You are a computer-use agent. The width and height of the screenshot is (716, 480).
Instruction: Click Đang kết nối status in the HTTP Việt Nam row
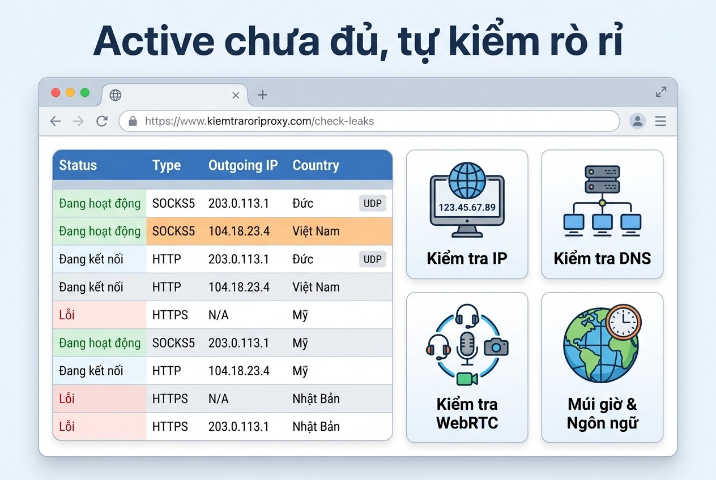click(91, 287)
